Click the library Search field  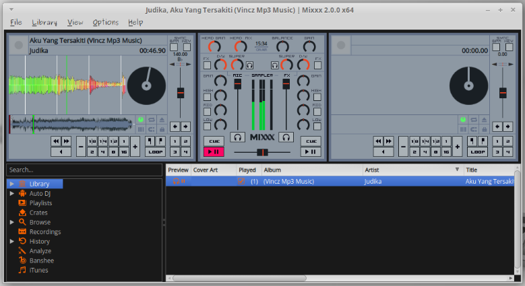[84, 170]
